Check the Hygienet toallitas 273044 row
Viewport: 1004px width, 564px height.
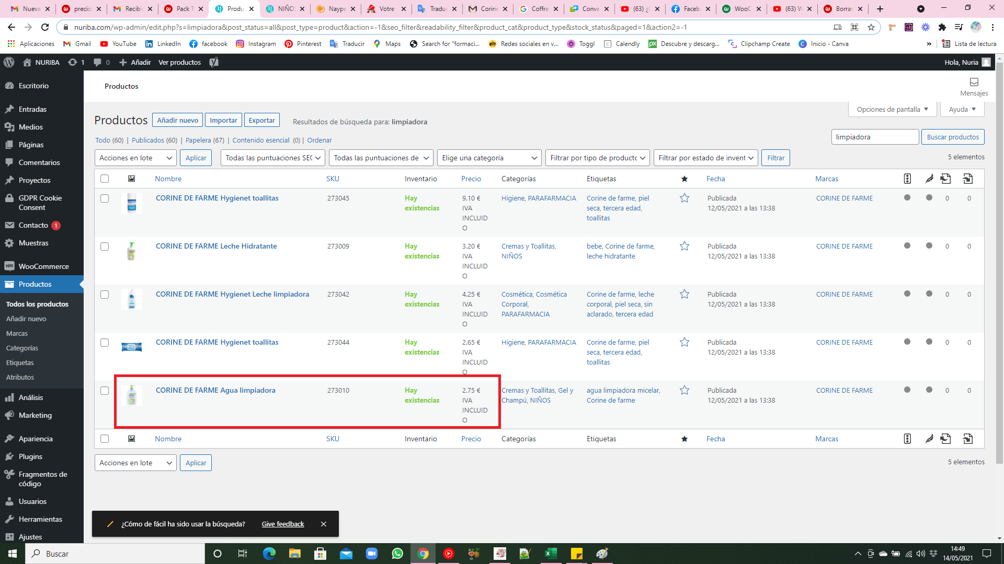[x=105, y=343]
